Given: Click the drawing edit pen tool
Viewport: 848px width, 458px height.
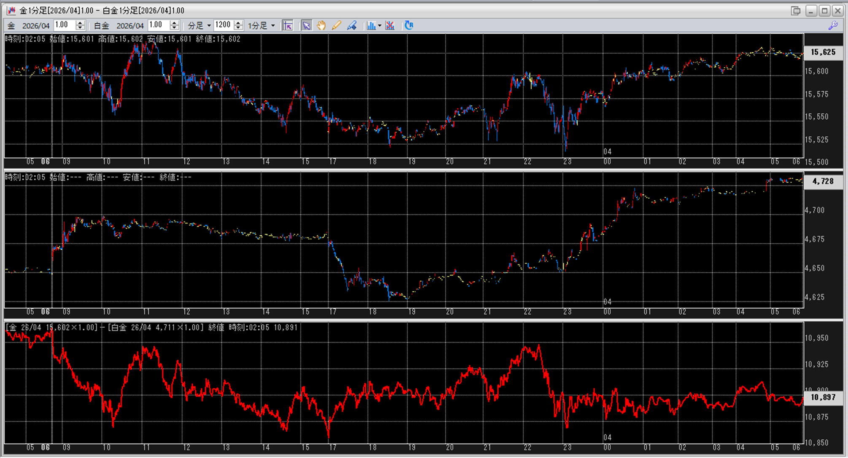Looking at the screenshot, I should click(352, 26).
